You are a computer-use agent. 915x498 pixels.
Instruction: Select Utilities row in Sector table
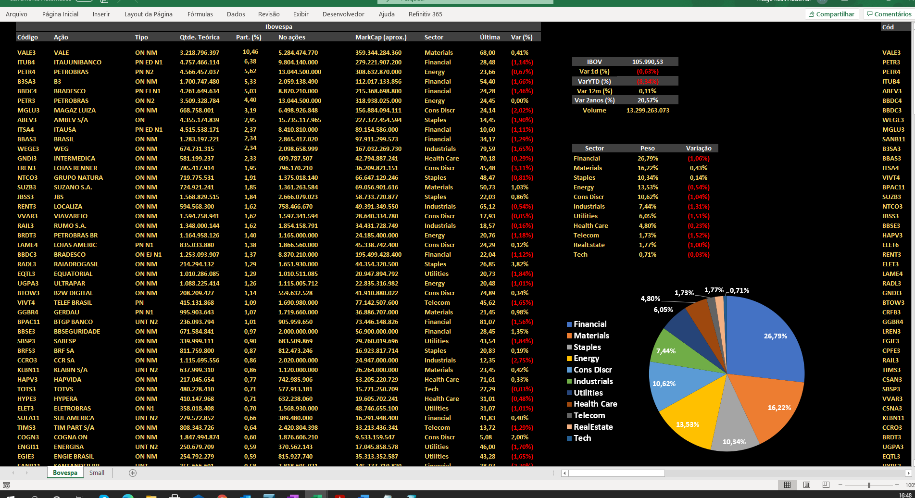point(645,216)
